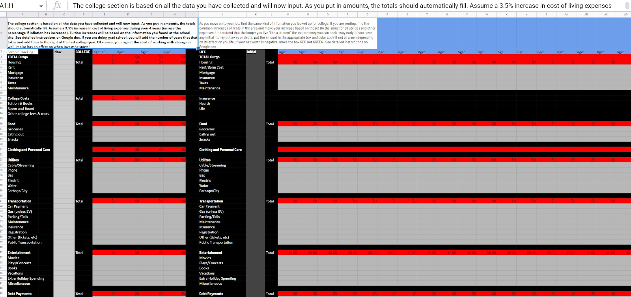Select 'Public Transportation' in college section

(24, 243)
